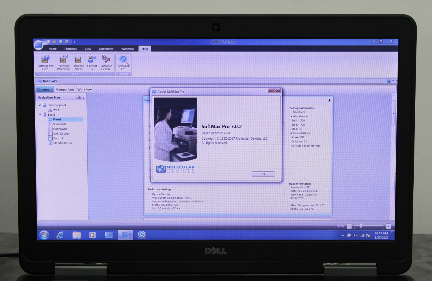This screenshot has width=432, height=281.
Task: Collapse the More Settings section
Action: tap(291, 133)
